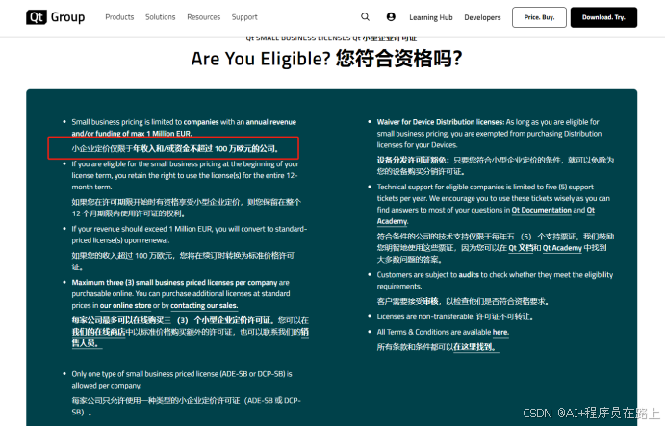Click 'If your revenue should exceed 1 Million EUR' text
Viewport: 666px width, 427px height.
click(141, 229)
